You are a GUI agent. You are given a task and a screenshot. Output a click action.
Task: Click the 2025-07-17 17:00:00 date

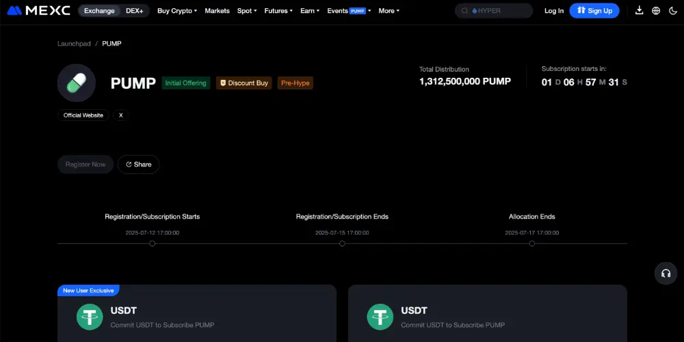click(x=531, y=233)
